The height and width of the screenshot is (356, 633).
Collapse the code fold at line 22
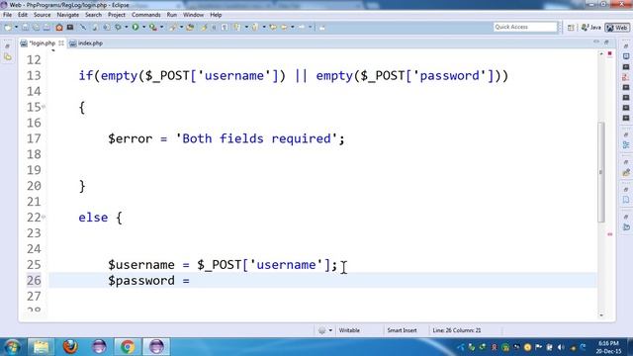click(x=44, y=218)
